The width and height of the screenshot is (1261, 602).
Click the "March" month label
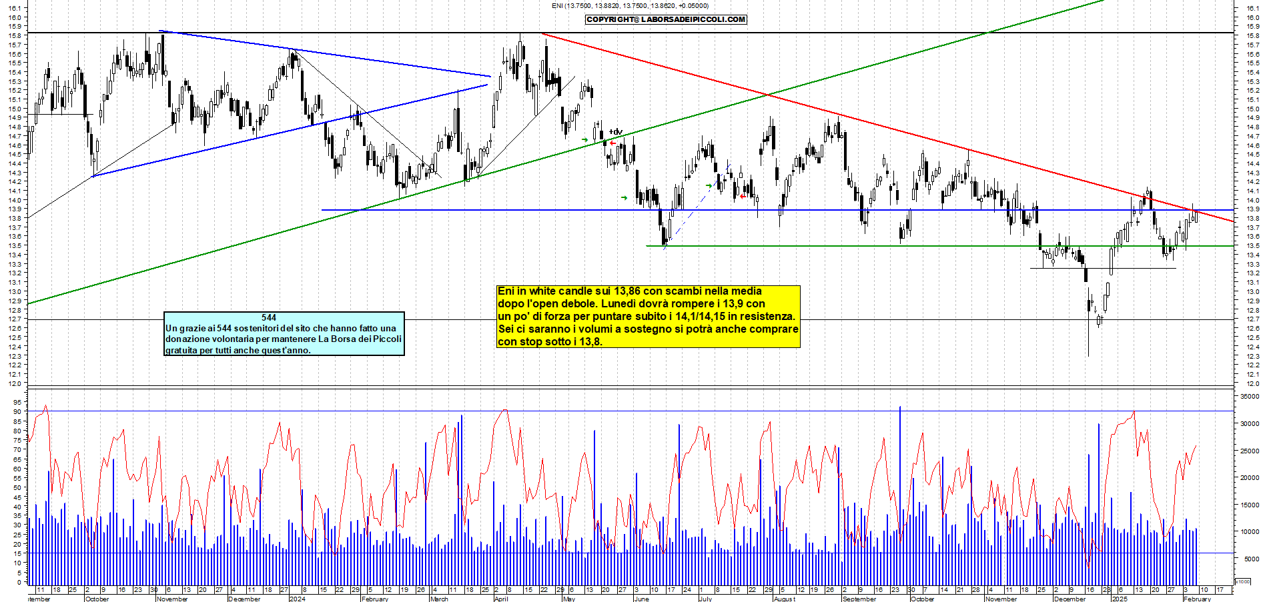[439, 599]
